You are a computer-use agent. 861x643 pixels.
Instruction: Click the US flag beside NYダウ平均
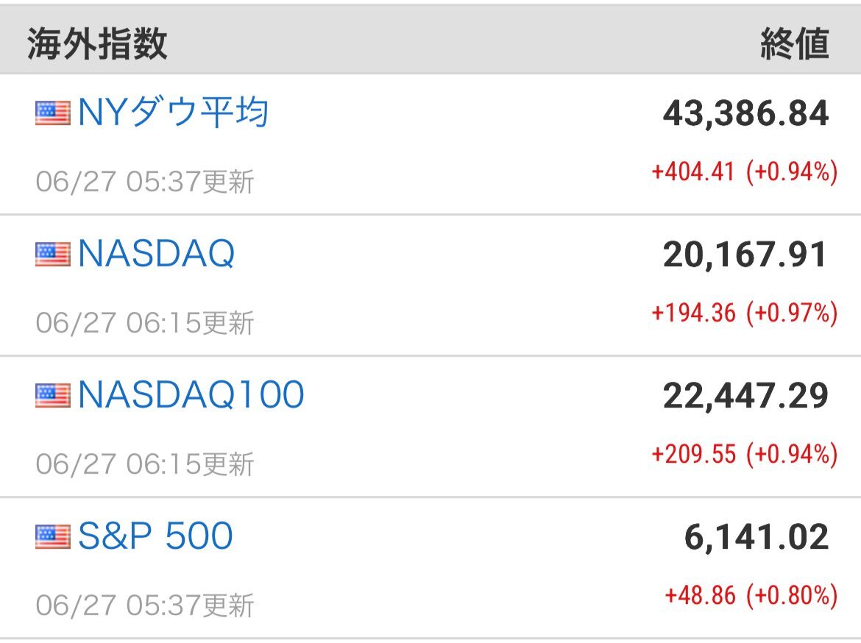point(53,113)
